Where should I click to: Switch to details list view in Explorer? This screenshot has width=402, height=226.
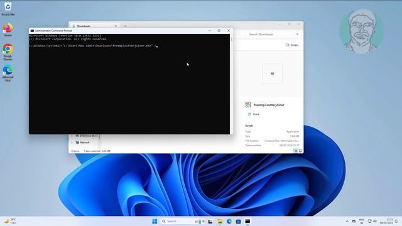pos(296,151)
